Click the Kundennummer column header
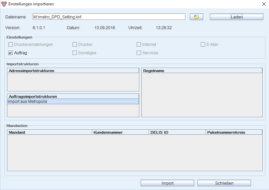 click(120, 132)
